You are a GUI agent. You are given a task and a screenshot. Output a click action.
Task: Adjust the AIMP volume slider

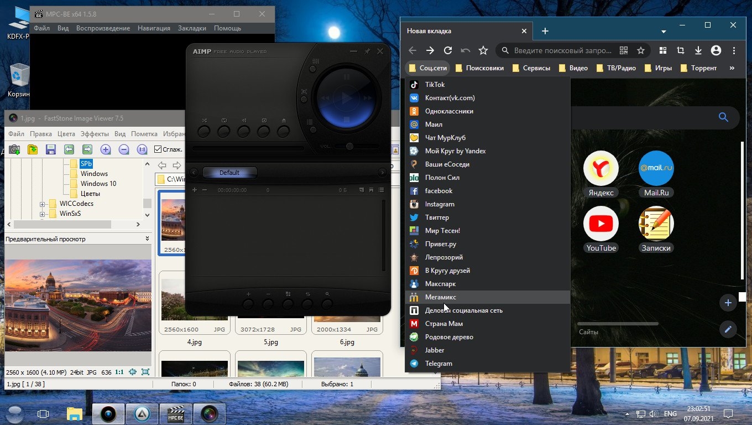point(349,147)
